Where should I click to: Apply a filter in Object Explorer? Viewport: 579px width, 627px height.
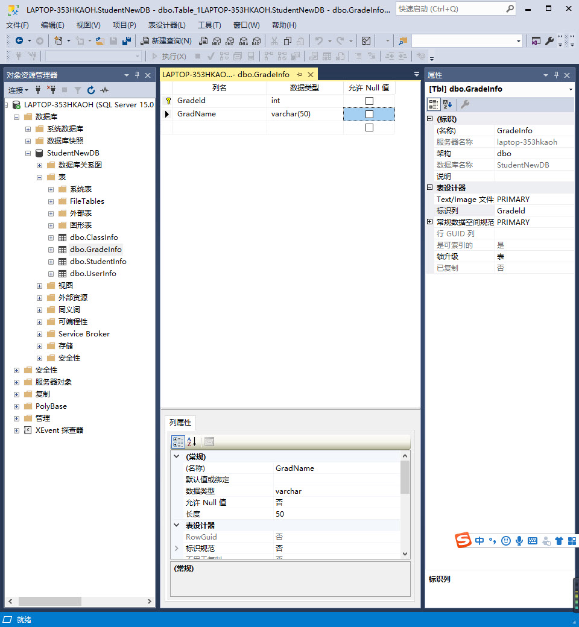[x=77, y=90]
